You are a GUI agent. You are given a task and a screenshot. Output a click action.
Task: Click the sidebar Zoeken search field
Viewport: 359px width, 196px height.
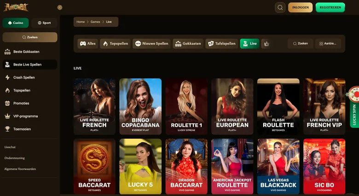click(30, 37)
